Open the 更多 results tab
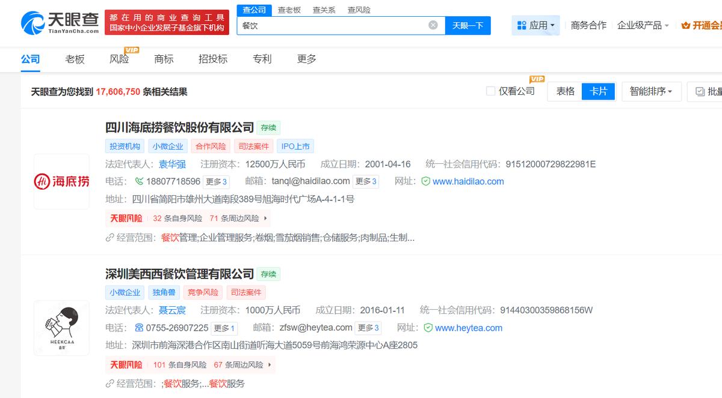This screenshot has height=398, width=722. point(307,59)
